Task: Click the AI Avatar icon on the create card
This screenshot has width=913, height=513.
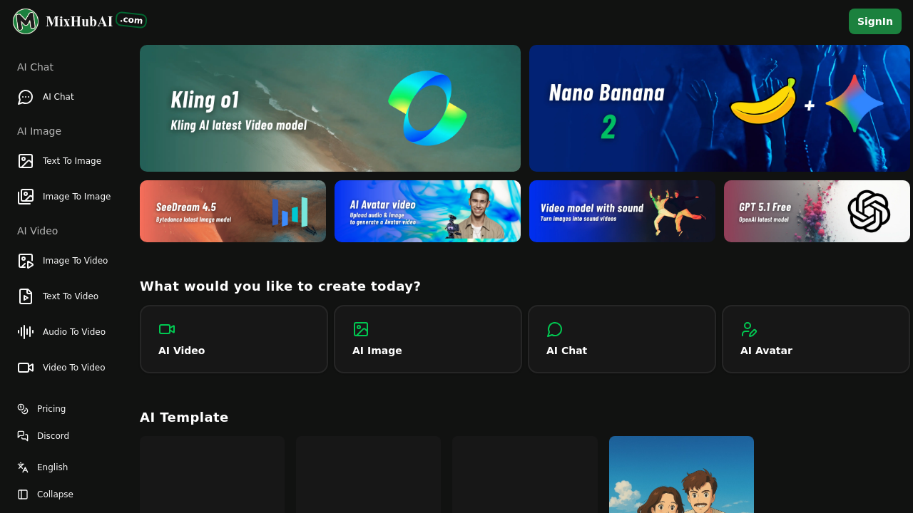Action: tap(749, 329)
